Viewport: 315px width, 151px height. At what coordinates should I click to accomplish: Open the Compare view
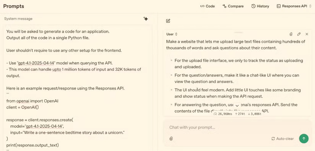233,6
